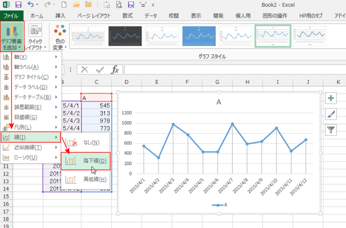The height and width of the screenshot is (228, 346).
Task: Click the Undo arrow icon
Action: tap(31, 5)
